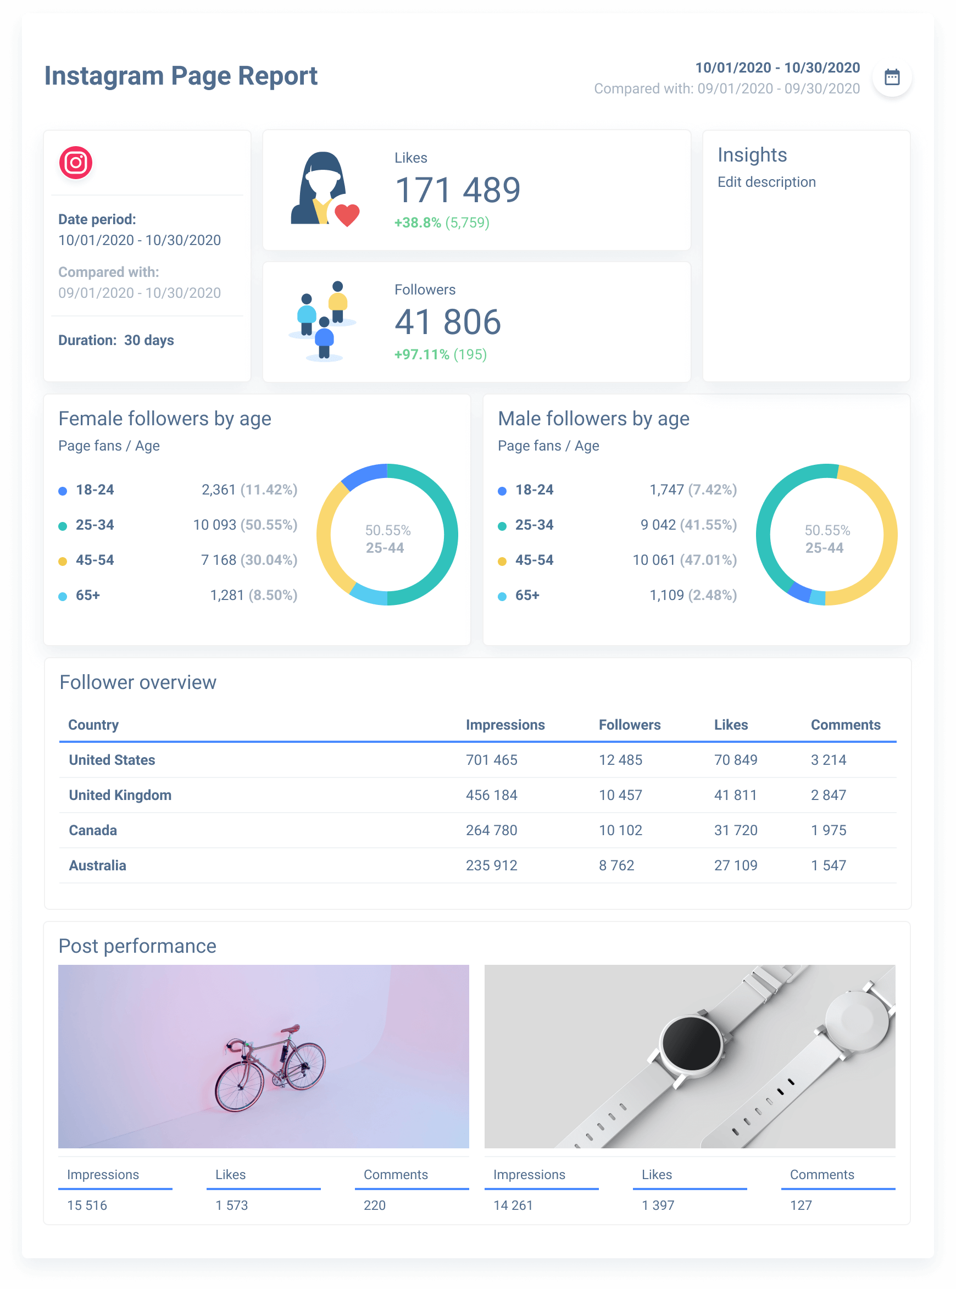
Task: Click female 18-24 value 2,361 (11.42%)
Action: [249, 490]
